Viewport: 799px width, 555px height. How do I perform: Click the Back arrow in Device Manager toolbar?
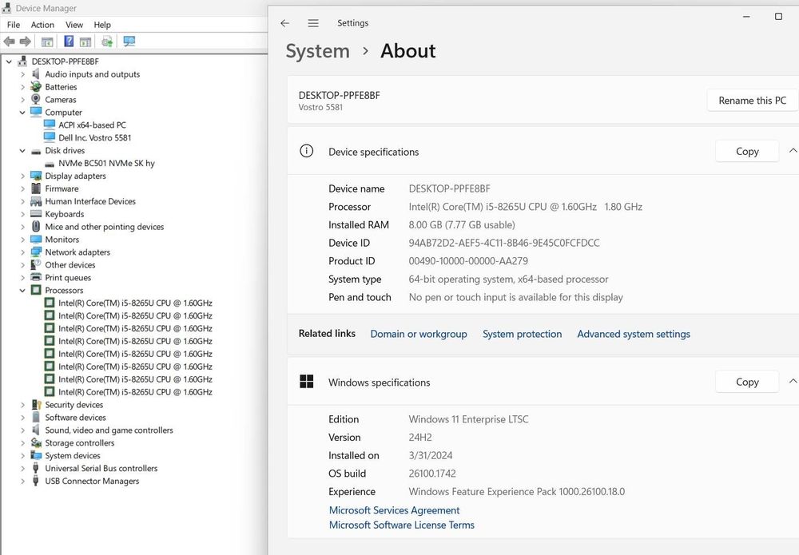pyautogui.click(x=9, y=42)
